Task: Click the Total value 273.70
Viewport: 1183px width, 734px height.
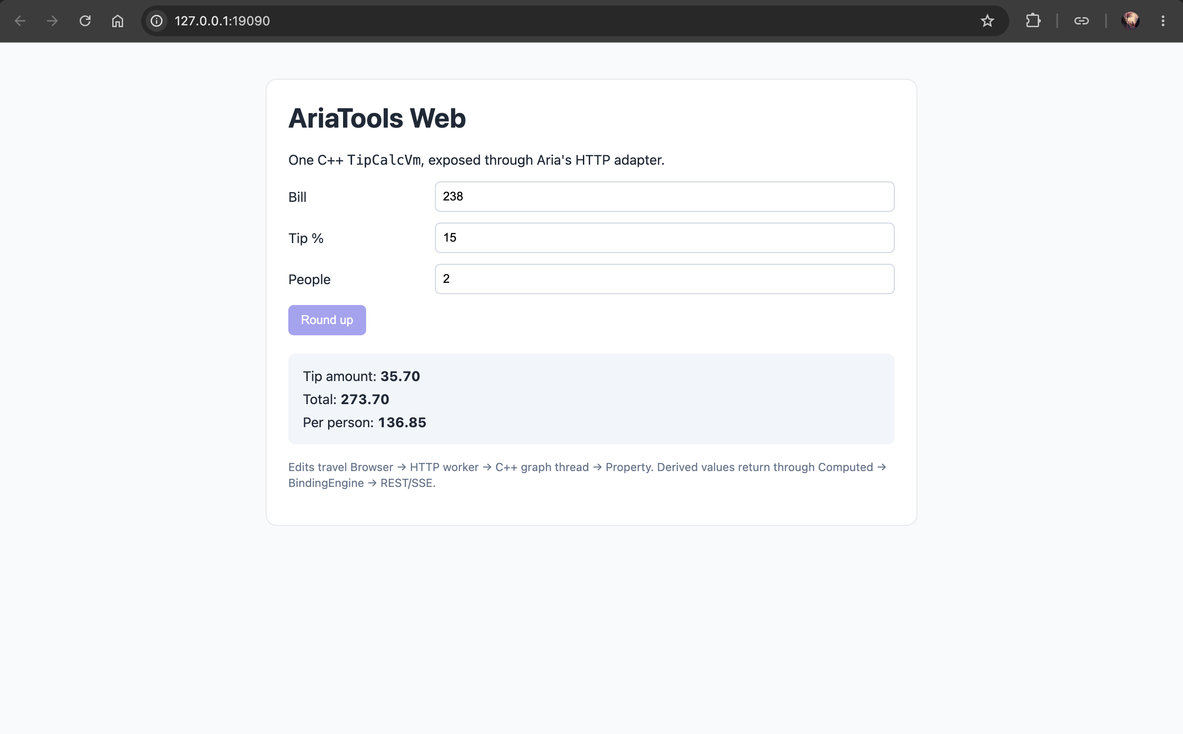Action: click(365, 399)
